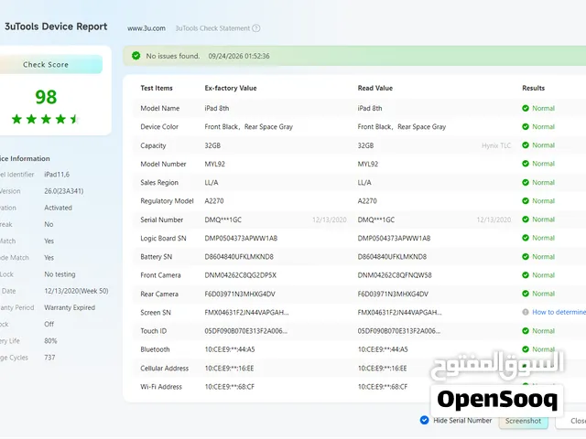
Task: Click the Hynix TLC label in Capacity row
Action: pos(496,145)
